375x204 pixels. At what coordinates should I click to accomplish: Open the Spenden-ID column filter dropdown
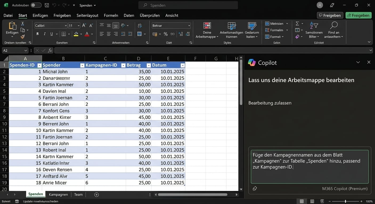(39, 65)
